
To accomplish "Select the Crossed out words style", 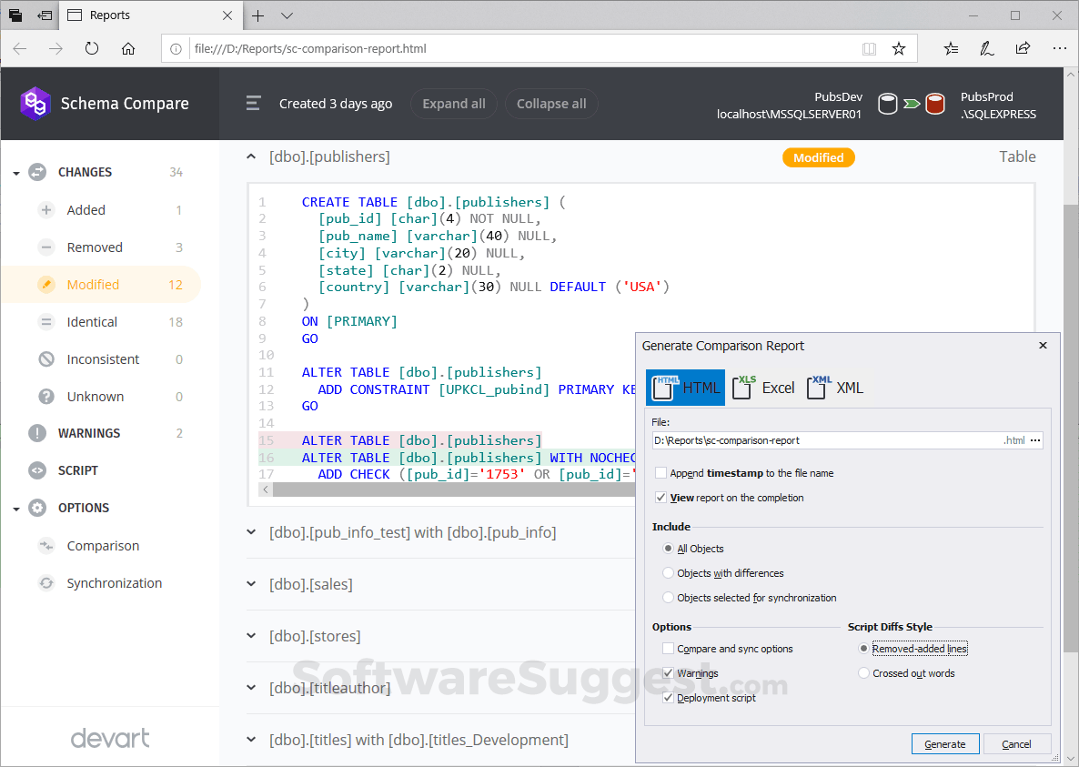I will 862,672.
